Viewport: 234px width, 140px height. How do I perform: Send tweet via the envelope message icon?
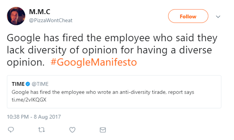click(103, 130)
